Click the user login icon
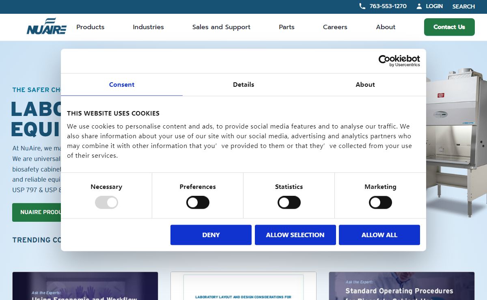 click(419, 6)
